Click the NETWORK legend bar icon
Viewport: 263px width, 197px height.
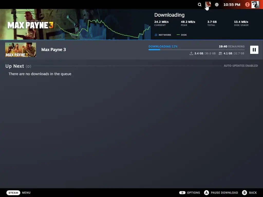[x=156, y=35]
